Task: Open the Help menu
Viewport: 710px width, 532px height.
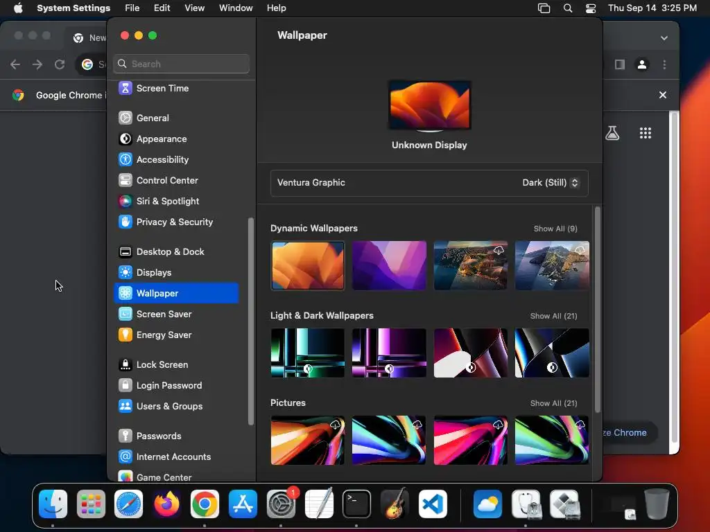Action: [276, 8]
